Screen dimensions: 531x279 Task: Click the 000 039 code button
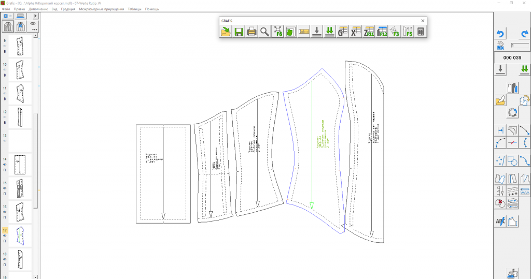512,58
